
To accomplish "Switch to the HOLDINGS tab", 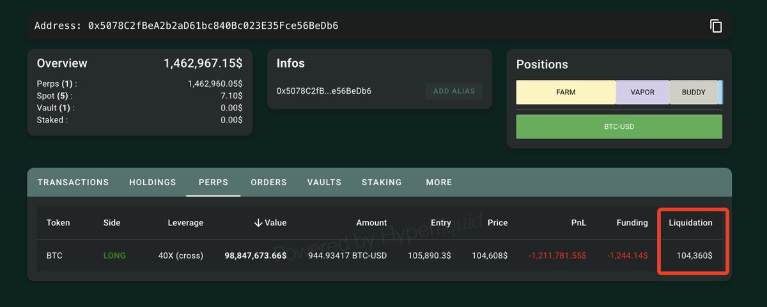I will coord(153,183).
